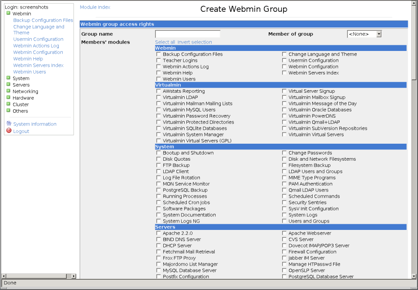The image size is (418, 290).
Task: Expand the Cluster category in sidebar
Action: [x=8, y=104]
